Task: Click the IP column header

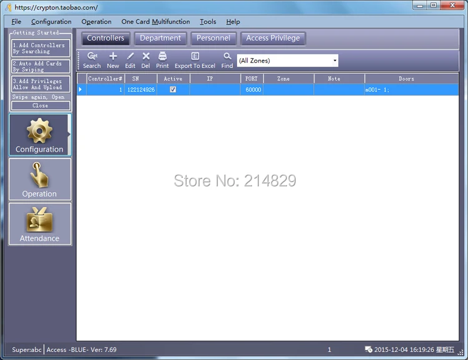Action: coord(215,79)
